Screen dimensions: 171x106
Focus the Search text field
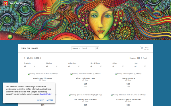pos(88,48)
